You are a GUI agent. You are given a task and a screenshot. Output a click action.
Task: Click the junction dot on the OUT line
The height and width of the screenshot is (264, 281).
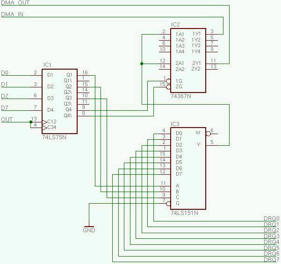point(31,122)
